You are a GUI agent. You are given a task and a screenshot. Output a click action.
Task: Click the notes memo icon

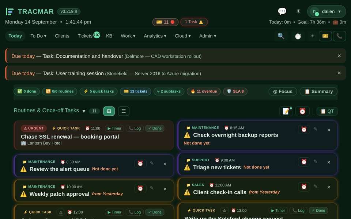(x=286, y=111)
